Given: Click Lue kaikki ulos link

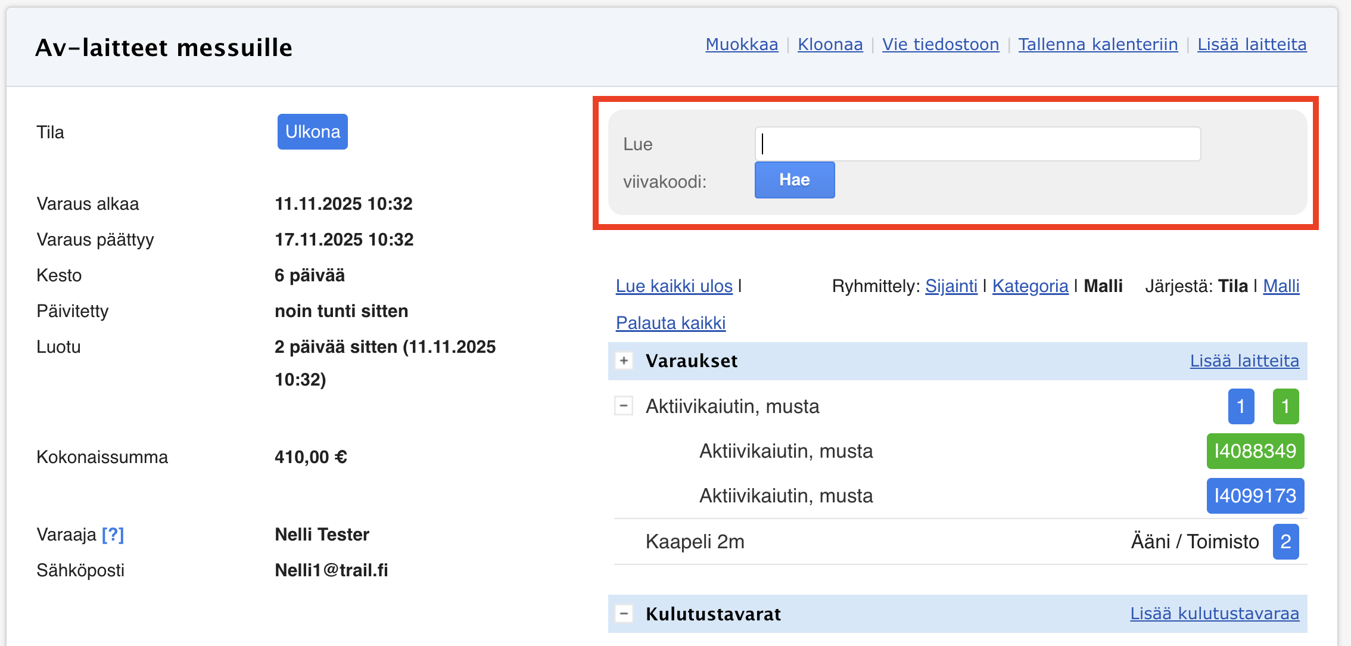Looking at the screenshot, I should tap(674, 286).
